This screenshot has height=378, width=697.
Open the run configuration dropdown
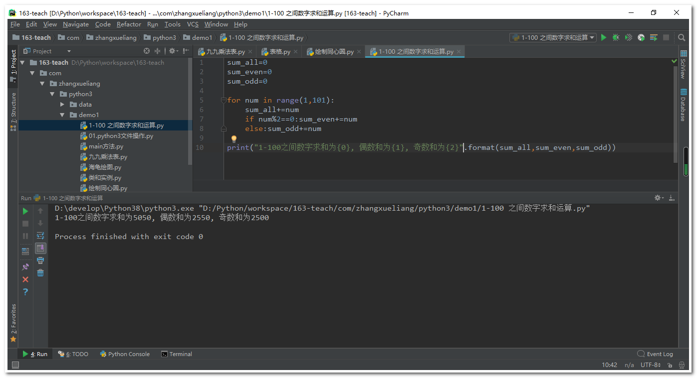pyautogui.click(x=553, y=37)
